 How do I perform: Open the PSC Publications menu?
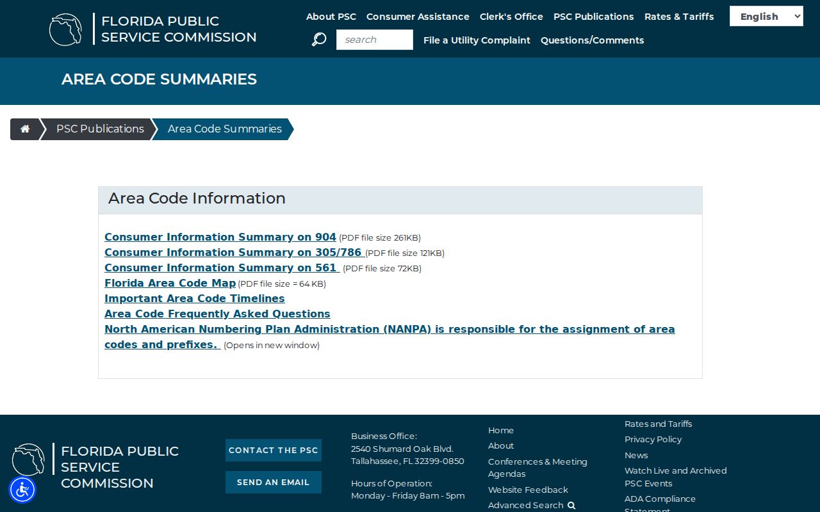coord(594,17)
